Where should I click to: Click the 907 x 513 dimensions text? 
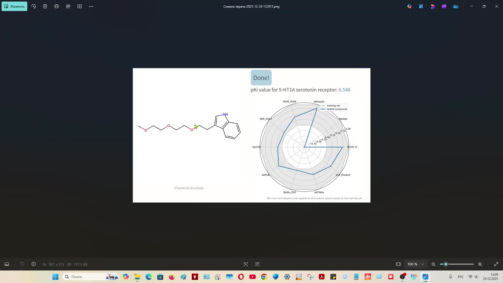56,265
